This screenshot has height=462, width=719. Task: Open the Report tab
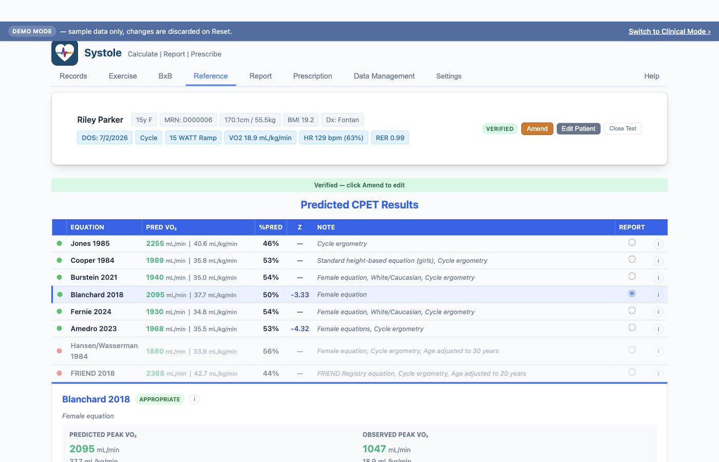(260, 76)
